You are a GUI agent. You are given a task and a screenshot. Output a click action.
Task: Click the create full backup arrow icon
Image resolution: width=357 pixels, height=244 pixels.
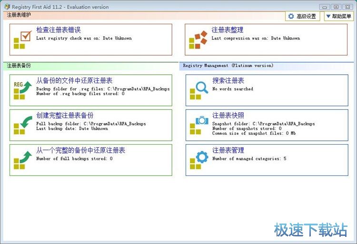(23, 125)
